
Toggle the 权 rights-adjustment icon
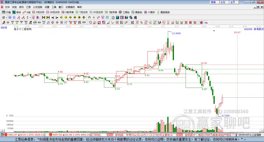click(34, 18)
